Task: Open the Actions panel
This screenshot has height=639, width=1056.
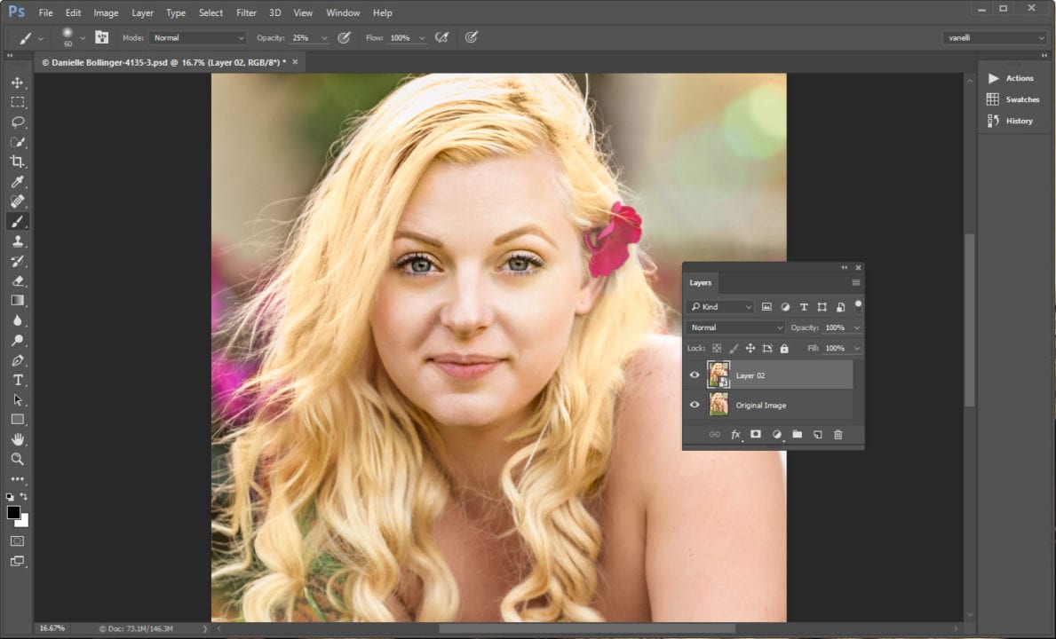Action: 1014,78
